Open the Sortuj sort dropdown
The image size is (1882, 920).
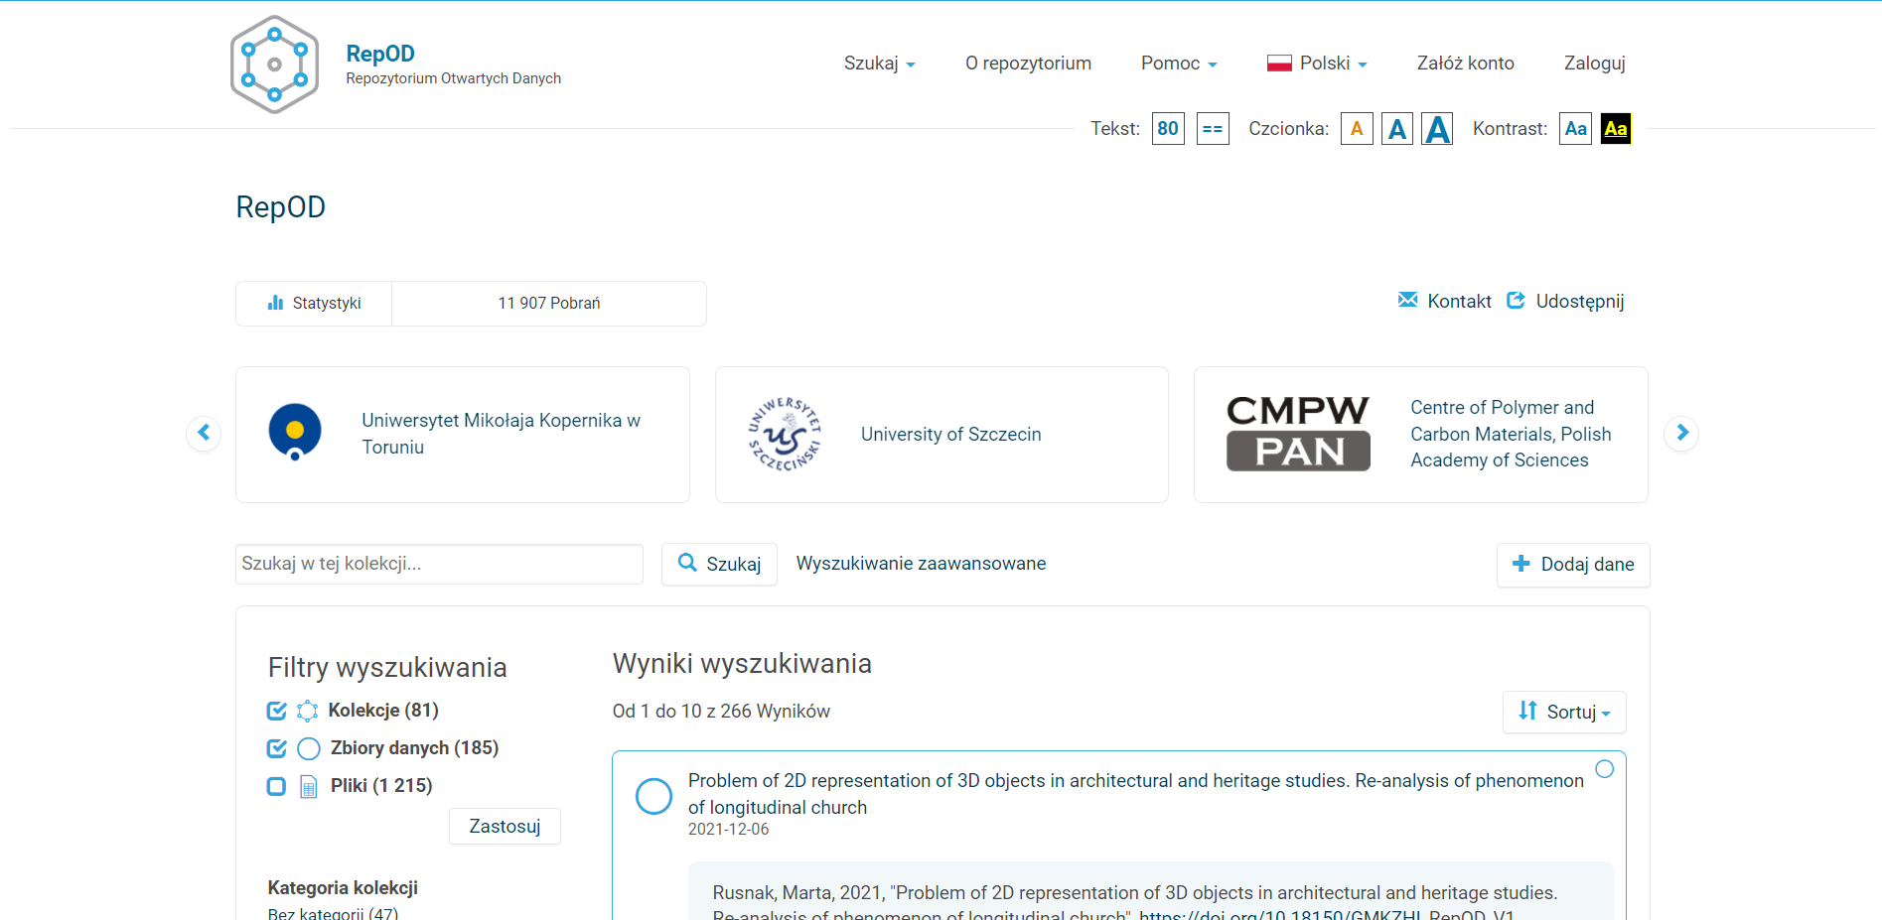[x=1563, y=712]
